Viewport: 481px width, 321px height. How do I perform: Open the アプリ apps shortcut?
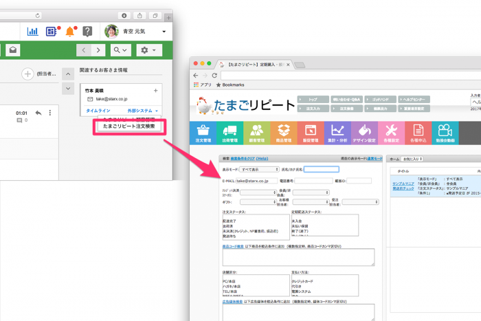(203, 85)
